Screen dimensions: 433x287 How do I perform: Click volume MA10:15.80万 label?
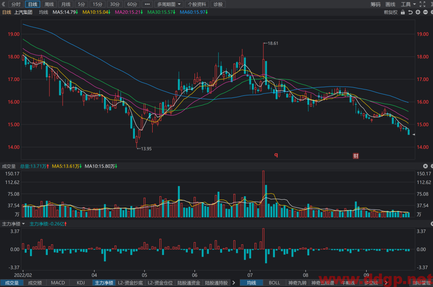click(101, 166)
